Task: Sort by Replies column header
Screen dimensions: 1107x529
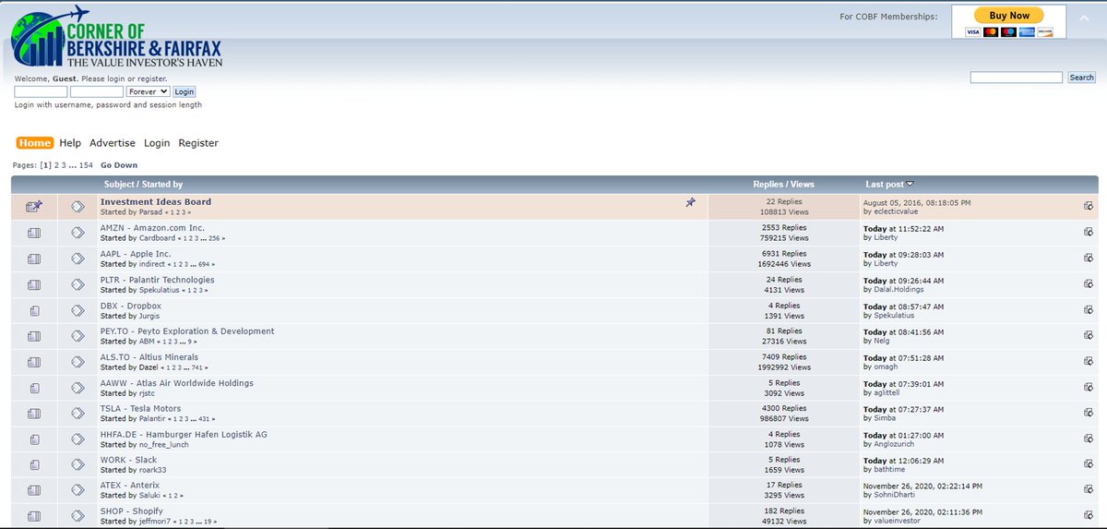Action: [x=767, y=184]
